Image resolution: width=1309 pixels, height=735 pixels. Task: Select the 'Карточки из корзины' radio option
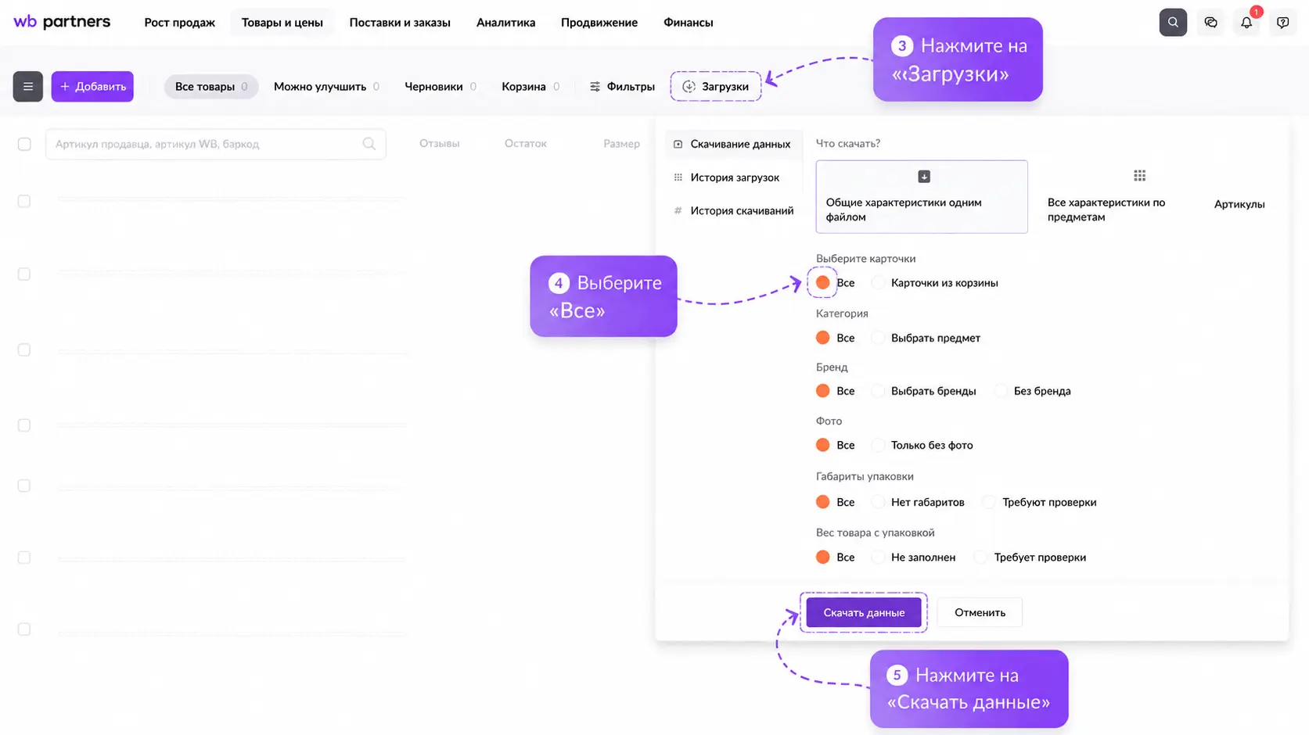click(x=879, y=282)
